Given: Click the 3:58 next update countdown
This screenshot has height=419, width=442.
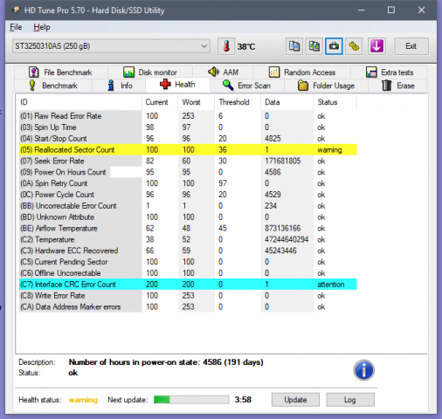Looking at the screenshot, I should pos(243,400).
